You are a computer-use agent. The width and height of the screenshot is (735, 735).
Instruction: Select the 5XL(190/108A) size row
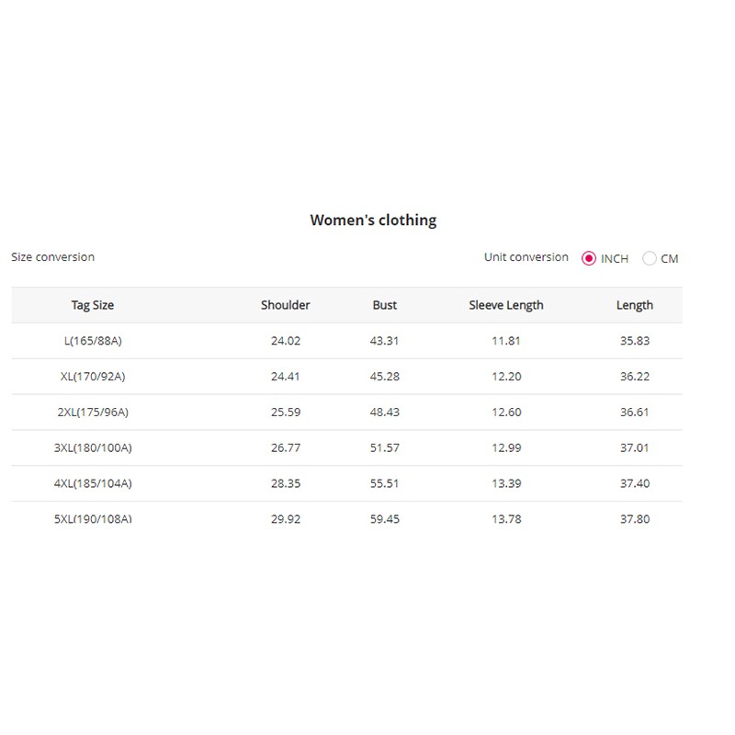click(x=347, y=519)
